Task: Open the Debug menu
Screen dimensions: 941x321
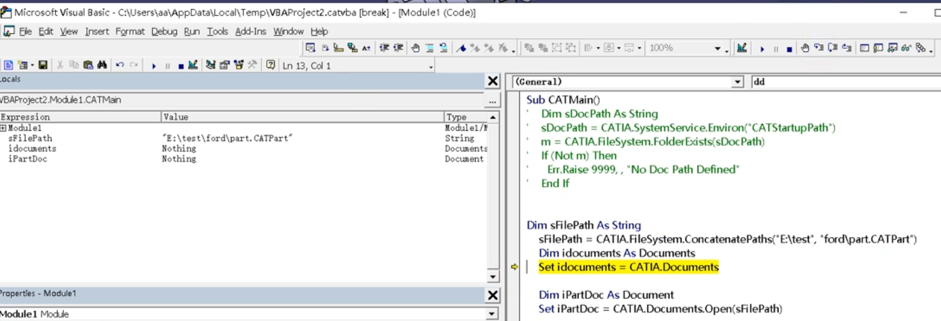Action: 164,31
